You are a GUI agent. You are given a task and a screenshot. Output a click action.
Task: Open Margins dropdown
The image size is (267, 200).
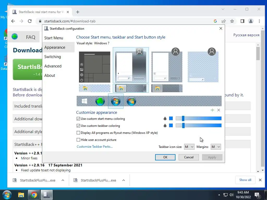click(216, 147)
